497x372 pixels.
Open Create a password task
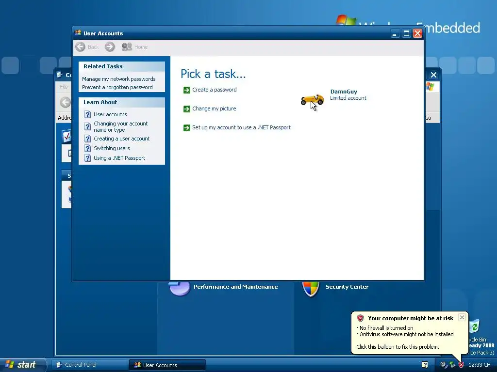point(214,90)
